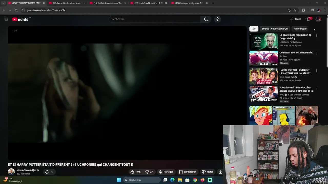Click the Vous-Savez-Qui channel avatar
The height and width of the screenshot is (184, 328).
pyautogui.click(x=11, y=172)
